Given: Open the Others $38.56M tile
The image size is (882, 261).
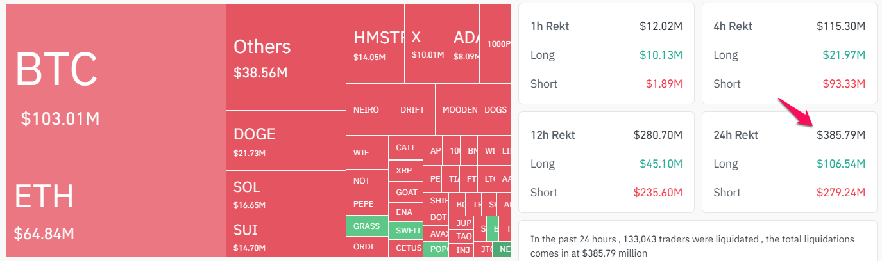Looking at the screenshot, I should tap(285, 58).
